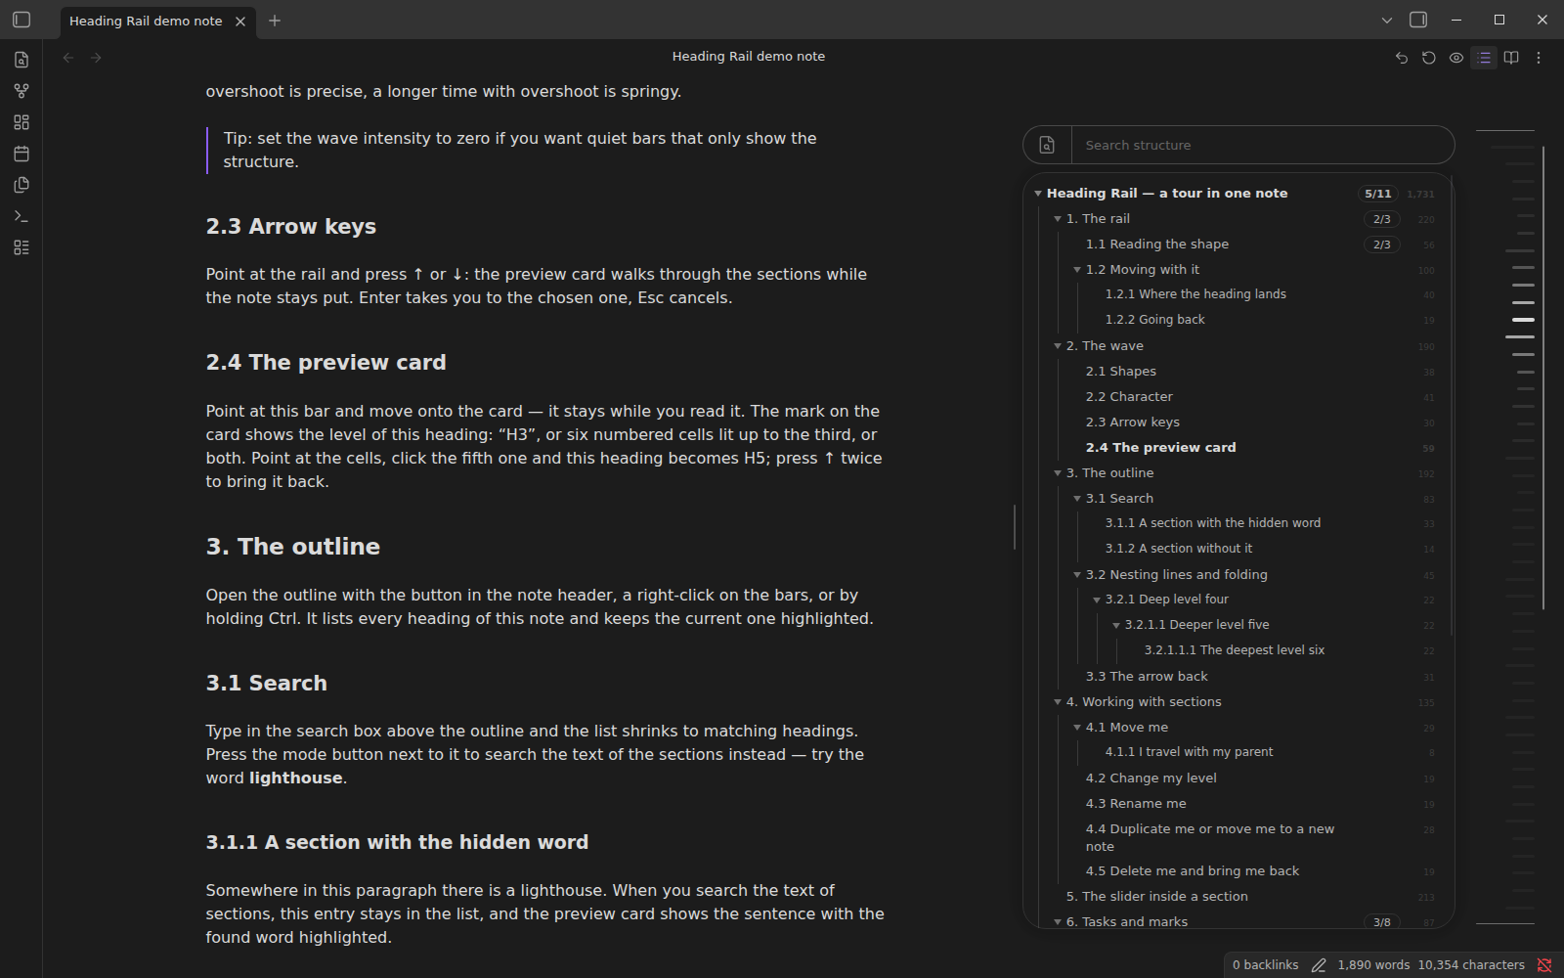Screen dimensions: 1564x978
Task: Open the canvas grid icon in the ribbon
Action: [x=22, y=122]
